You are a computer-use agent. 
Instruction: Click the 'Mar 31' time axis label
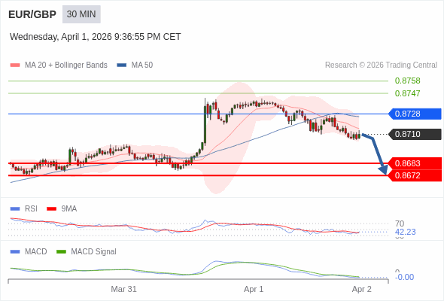123,289
